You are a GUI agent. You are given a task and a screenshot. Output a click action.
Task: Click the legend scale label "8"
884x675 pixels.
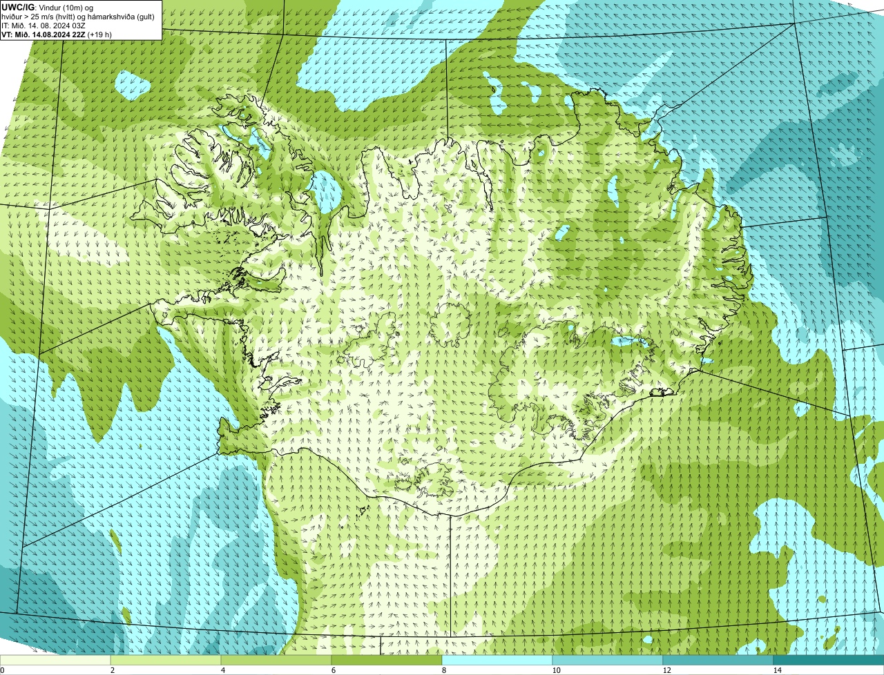(x=443, y=670)
